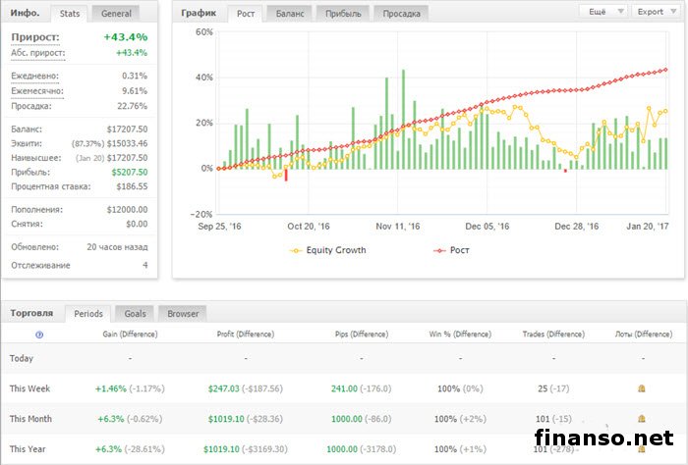Viewport: 688px width, 465px height.
Task: Click the help question mark icon in Торговля table
Action: [x=39, y=335]
